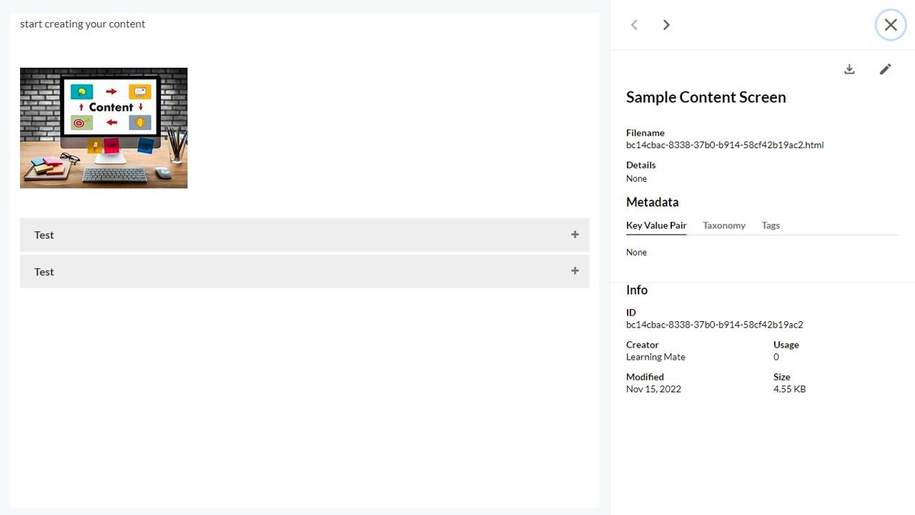Click the ID value under Info
Image resolution: width=915 pixels, height=515 pixels.
point(715,325)
